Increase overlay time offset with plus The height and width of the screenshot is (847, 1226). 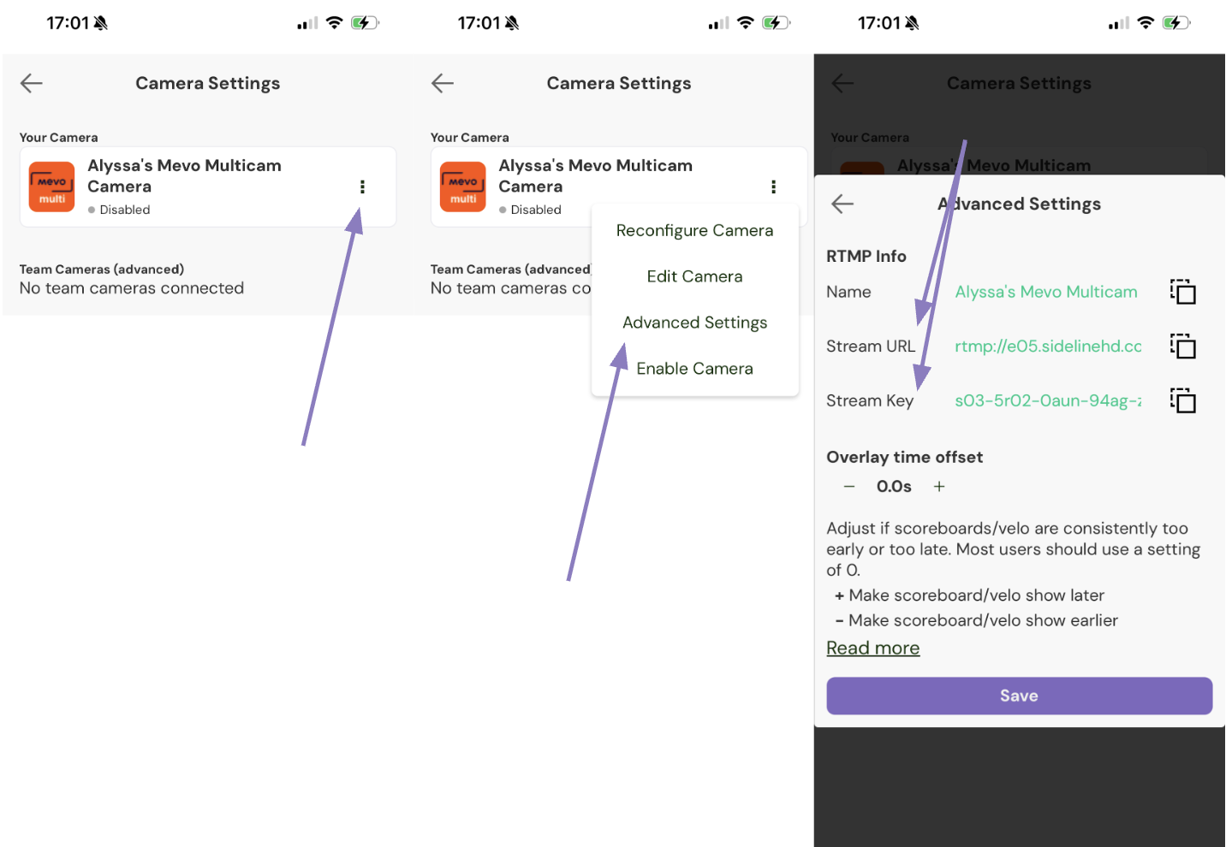tap(939, 487)
